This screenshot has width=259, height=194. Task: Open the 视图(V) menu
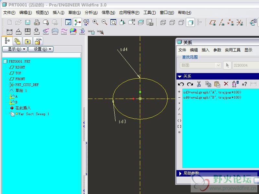(42, 13)
